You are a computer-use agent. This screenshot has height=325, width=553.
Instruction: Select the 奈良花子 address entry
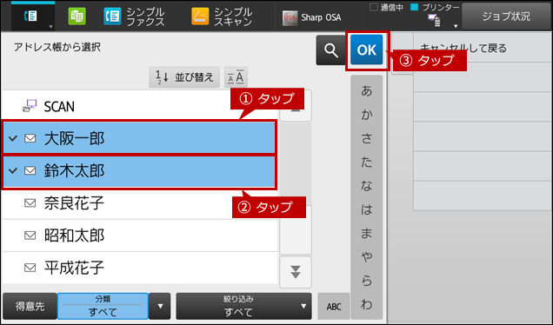140,203
